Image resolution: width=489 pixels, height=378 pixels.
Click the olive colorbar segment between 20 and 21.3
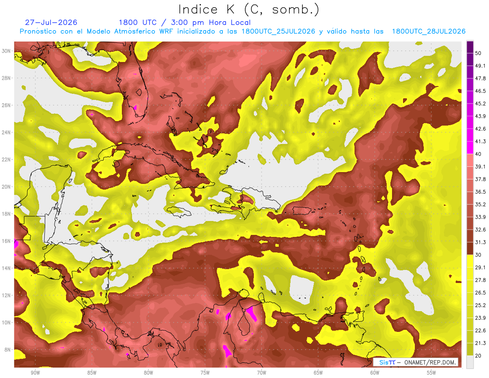(470, 349)
